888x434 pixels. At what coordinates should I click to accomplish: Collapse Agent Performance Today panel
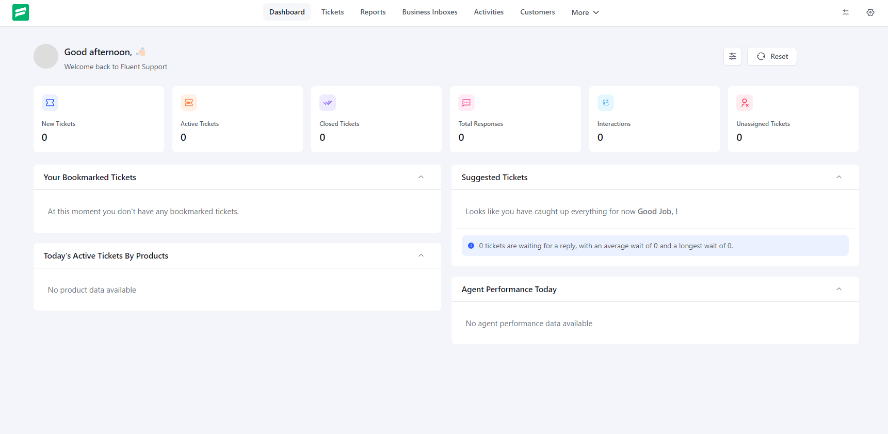pos(839,289)
